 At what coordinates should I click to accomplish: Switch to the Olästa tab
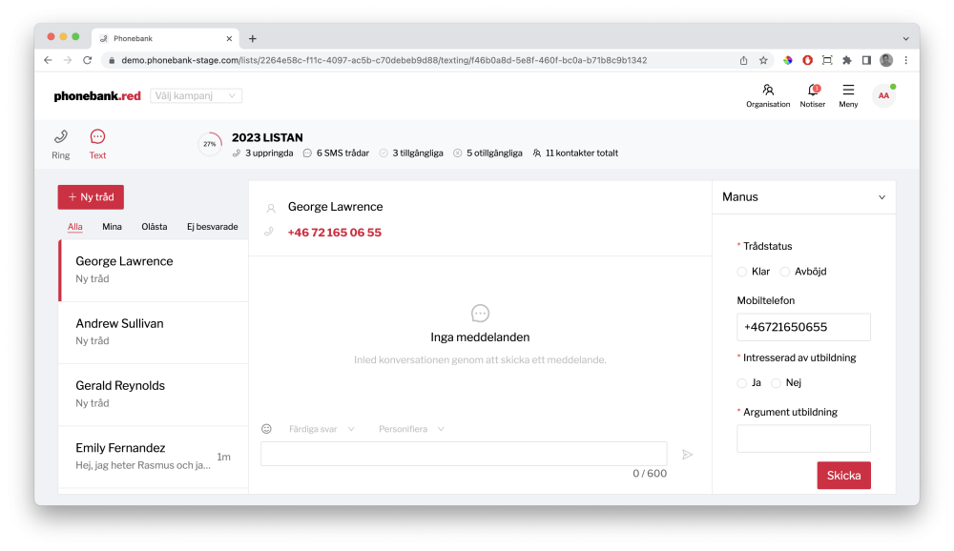coord(154,227)
